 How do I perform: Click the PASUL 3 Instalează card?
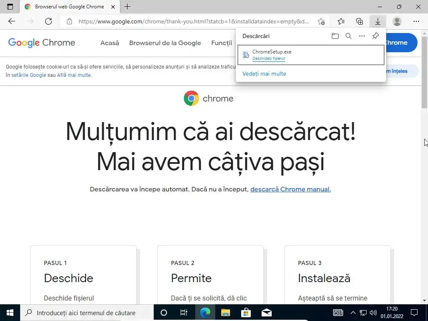337,275
